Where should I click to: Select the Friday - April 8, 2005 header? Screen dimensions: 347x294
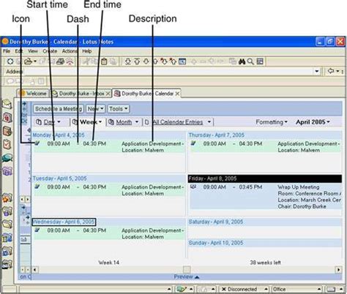pyautogui.click(x=265, y=178)
